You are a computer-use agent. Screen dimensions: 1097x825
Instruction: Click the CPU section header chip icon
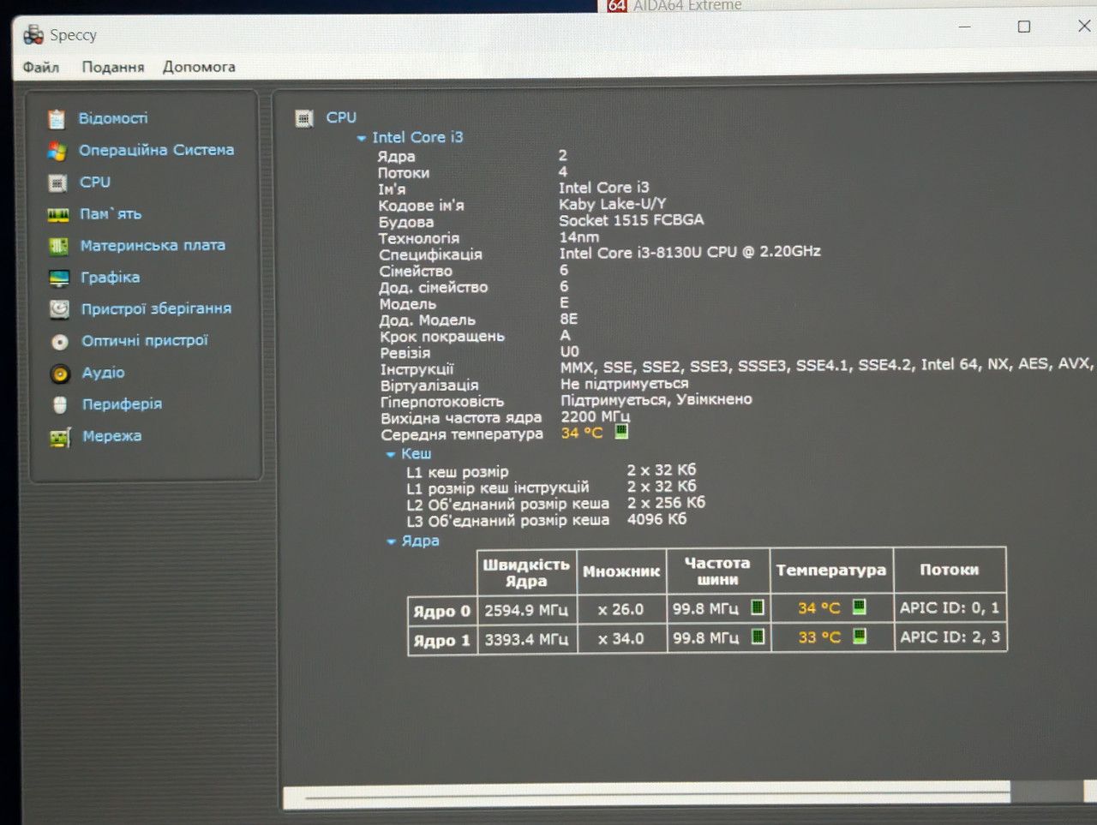coord(304,118)
